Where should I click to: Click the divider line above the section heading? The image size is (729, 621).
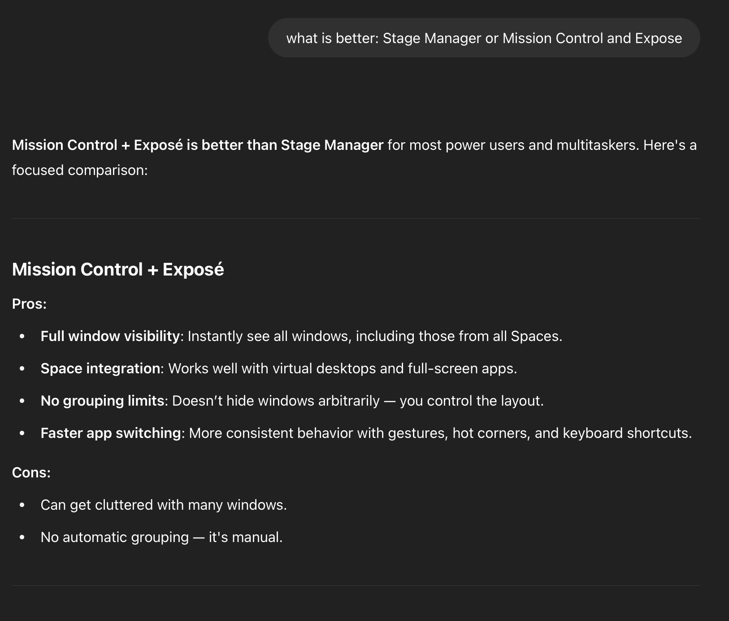tap(356, 219)
